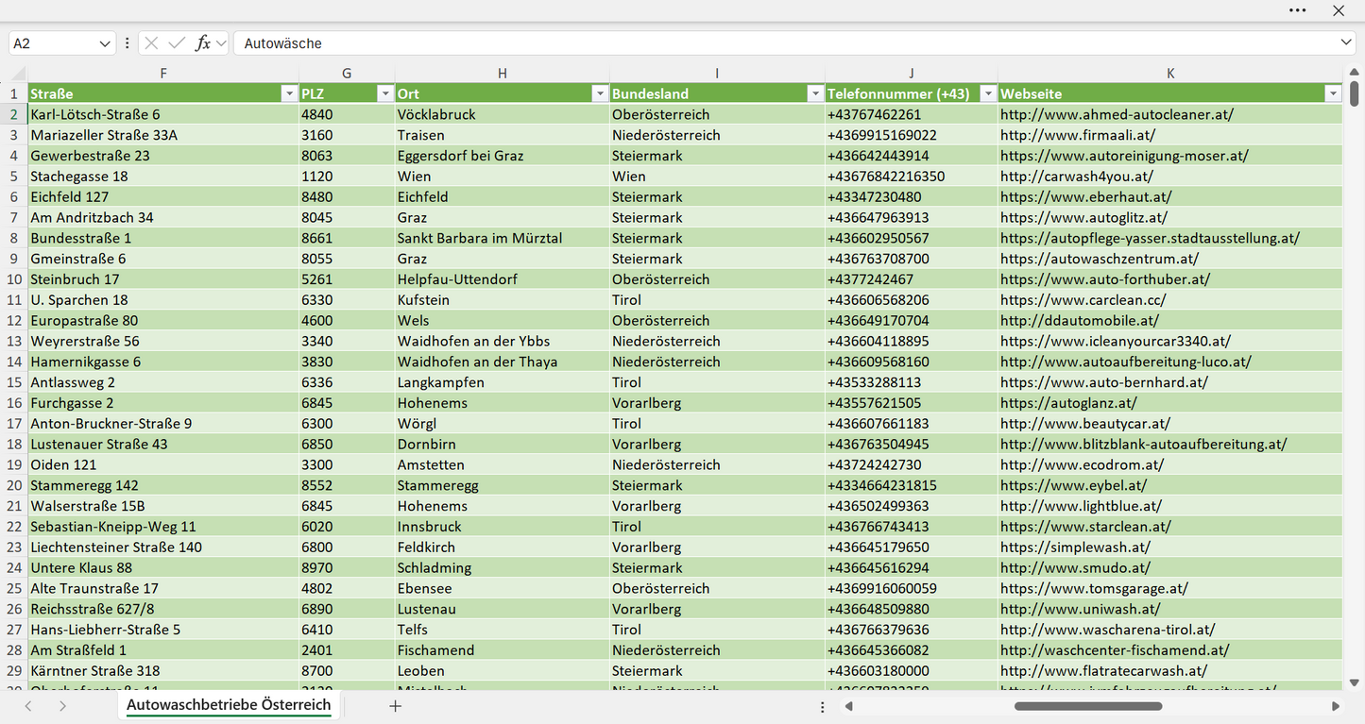Expand the formula bar with the chevron
Image resolution: width=1365 pixels, height=724 pixels.
pos(1346,43)
